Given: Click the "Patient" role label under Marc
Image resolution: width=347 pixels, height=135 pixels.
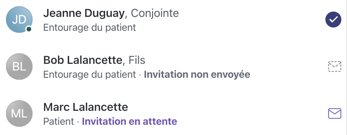Looking at the screenshot, I should point(58,121).
